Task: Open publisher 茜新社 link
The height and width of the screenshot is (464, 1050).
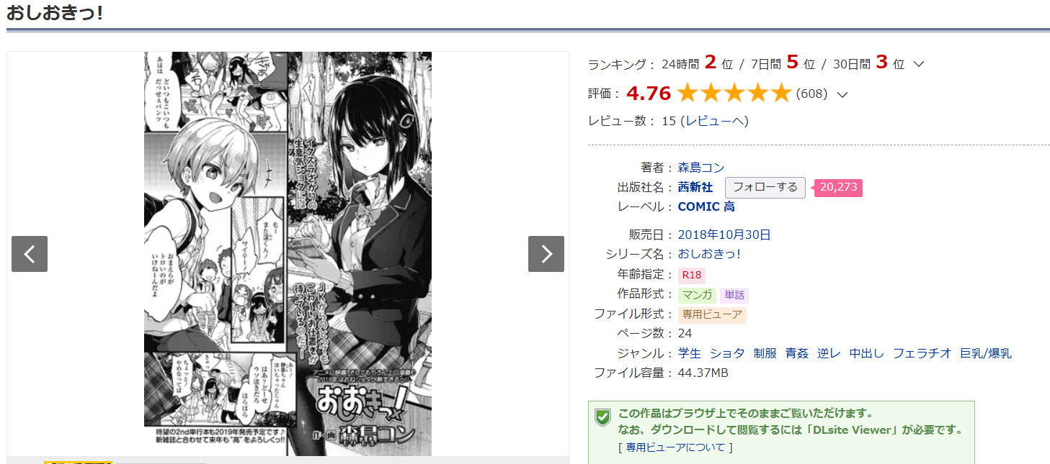Action: [695, 187]
